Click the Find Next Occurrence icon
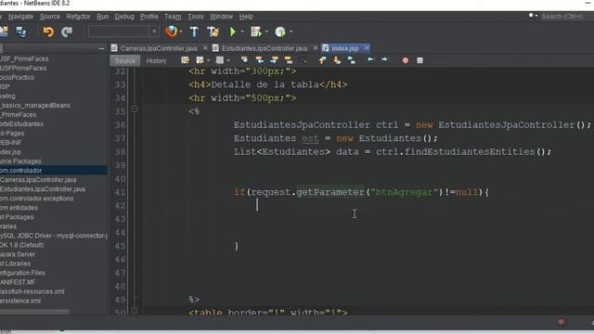The width and height of the screenshot is (594, 334). 274,60
